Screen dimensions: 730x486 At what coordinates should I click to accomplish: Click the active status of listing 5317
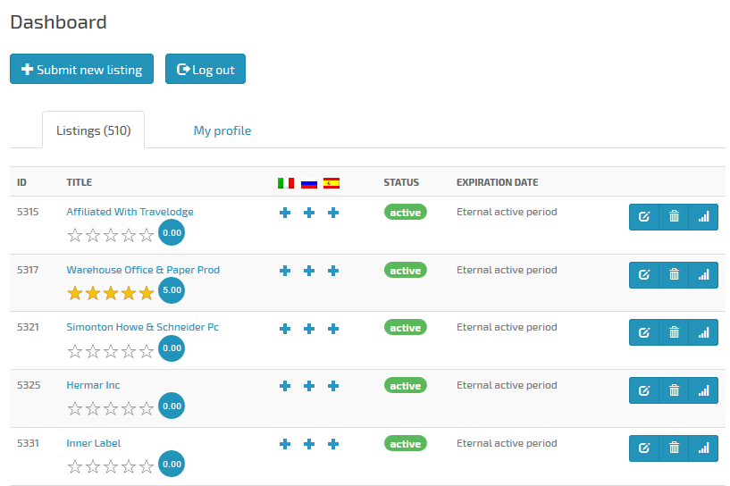[x=406, y=271]
